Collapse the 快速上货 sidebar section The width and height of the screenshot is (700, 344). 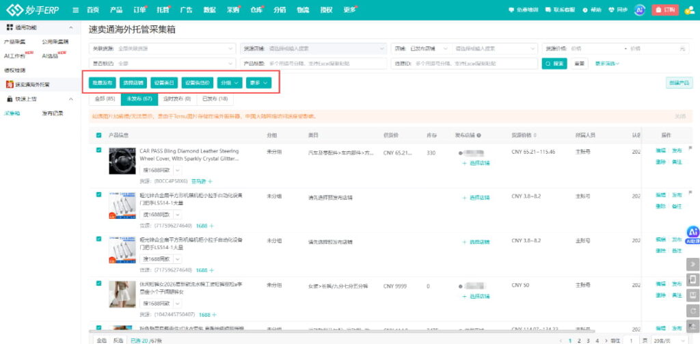pyautogui.click(x=71, y=98)
